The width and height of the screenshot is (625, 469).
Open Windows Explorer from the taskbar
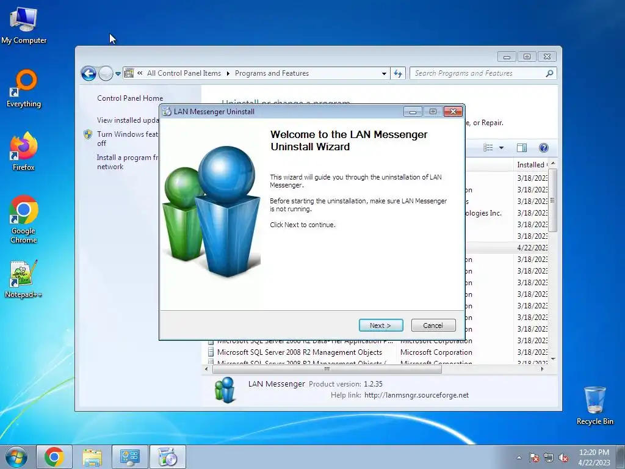pyautogui.click(x=92, y=457)
